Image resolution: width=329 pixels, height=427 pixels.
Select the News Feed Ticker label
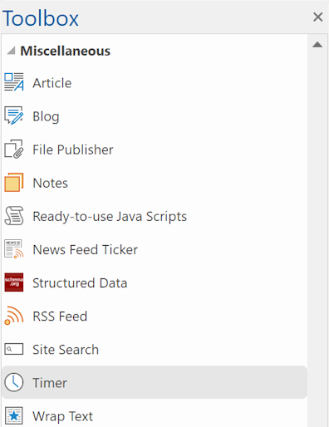85,249
